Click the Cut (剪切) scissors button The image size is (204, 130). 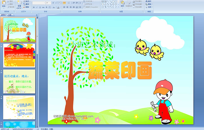[x=10, y=1]
